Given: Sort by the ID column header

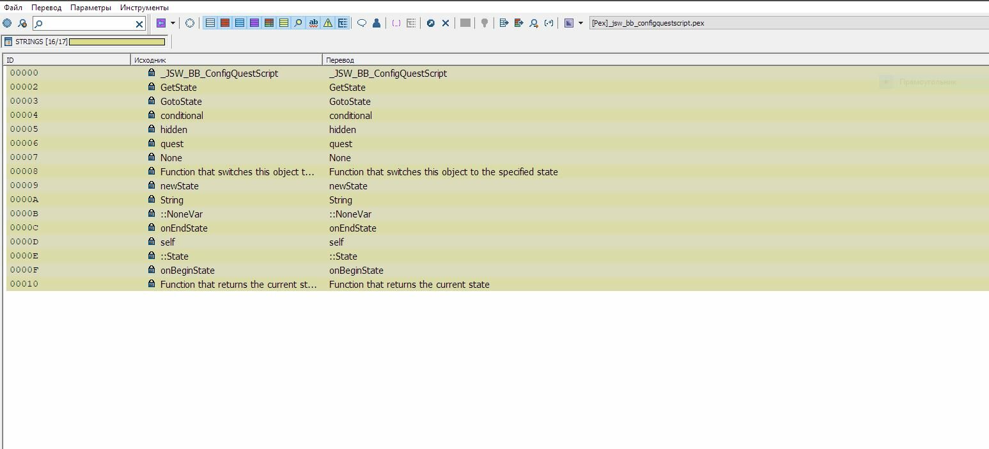Looking at the screenshot, I should tap(66, 59).
